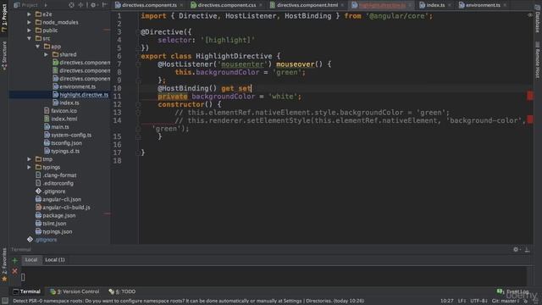This screenshot has height=305, width=542.
Task: Select the Local (1) terminal tab
Action: pos(55,260)
